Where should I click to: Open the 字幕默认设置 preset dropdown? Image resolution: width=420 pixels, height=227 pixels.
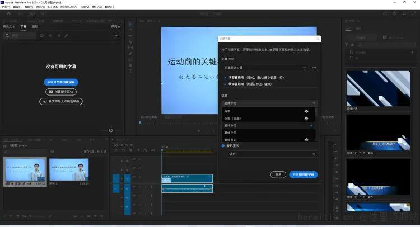point(265,68)
